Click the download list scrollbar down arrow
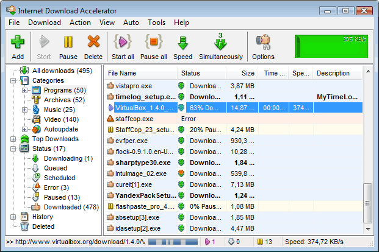This screenshot has width=379, height=252. coord(368,229)
